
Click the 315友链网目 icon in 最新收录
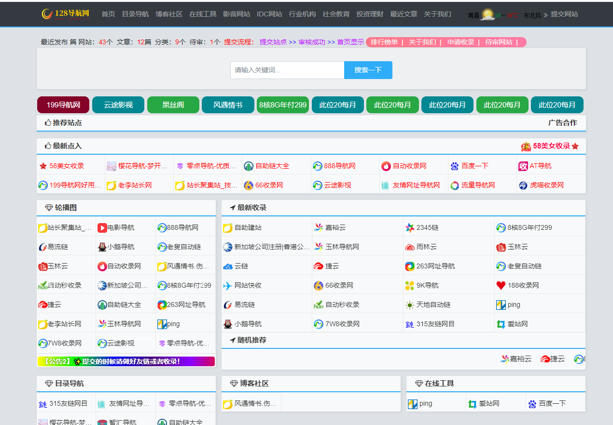[x=410, y=324]
